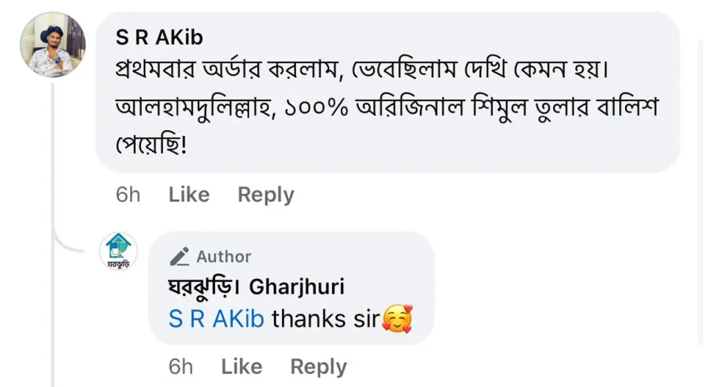Click the Author label text
Screen dimensions: 708x387
[x=223, y=257]
